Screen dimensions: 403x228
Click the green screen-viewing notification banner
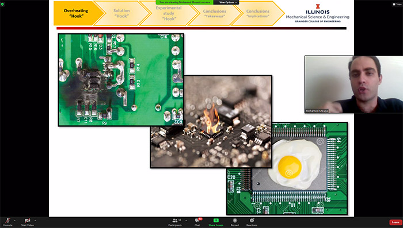coord(185,2)
